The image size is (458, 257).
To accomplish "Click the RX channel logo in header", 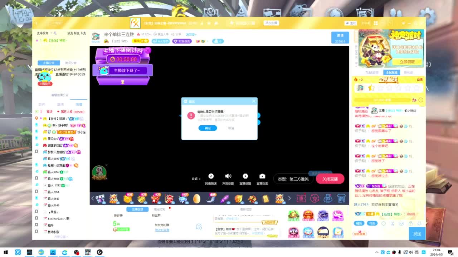I will (x=135, y=23).
